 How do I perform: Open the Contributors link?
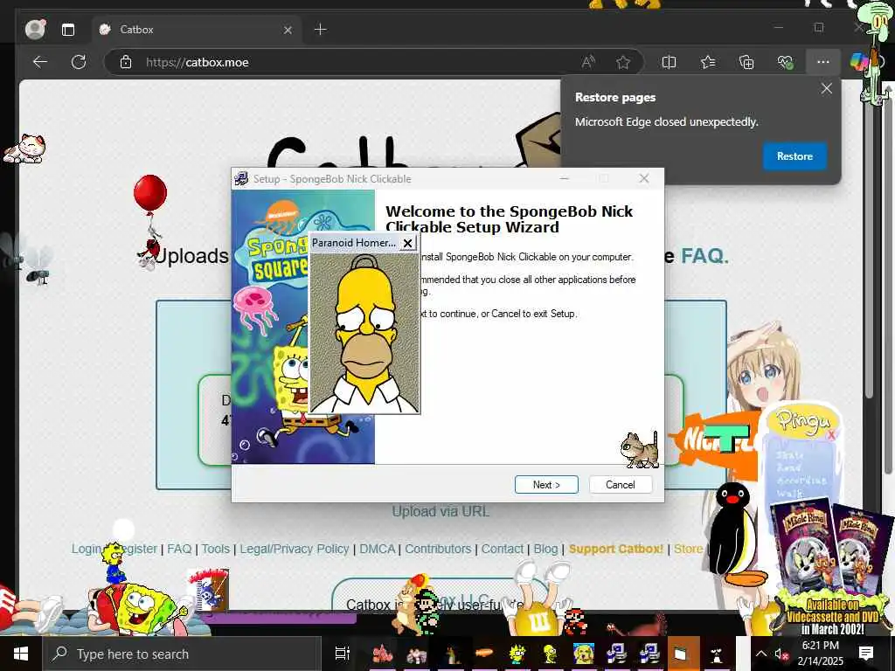tap(438, 549)
